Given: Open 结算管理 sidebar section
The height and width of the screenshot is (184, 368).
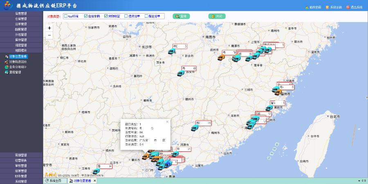Looking at the screenshot, I should [x=21, y=171].
